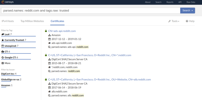Click the names text *.reddit.com, reddit.com
Screen dimensions: 202x100
[x=64, y=67]
